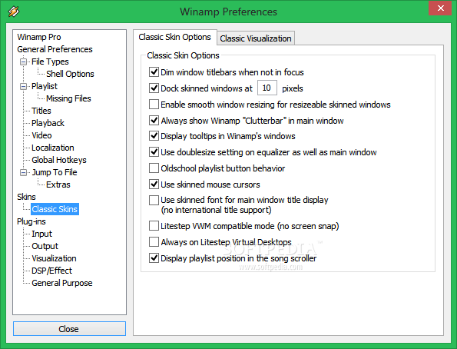The image size is (457, 349).
Task: Click the dock pixels input field
Action: (267, 88)
